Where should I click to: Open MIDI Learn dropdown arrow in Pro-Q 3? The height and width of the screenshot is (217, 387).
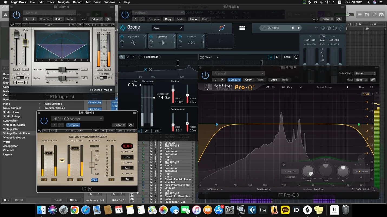click(x=222, y=189)
